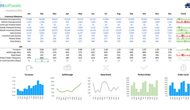Click the May column header
Viewport: 190px width, 110px height.
80,14
